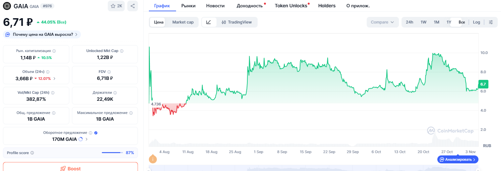The height and width of the screenshot is (171, 501).
Task: Switch to the Holders tab
Action: tap(327, 6)
